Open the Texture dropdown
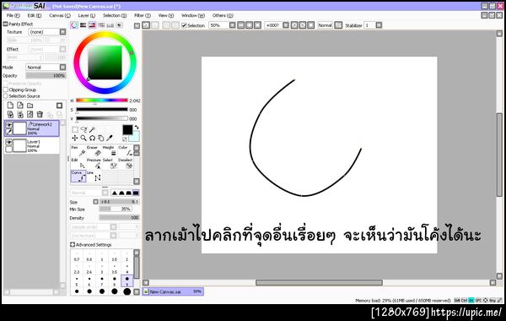The height and width of the screenshot is (321, 506). point(62,32)
